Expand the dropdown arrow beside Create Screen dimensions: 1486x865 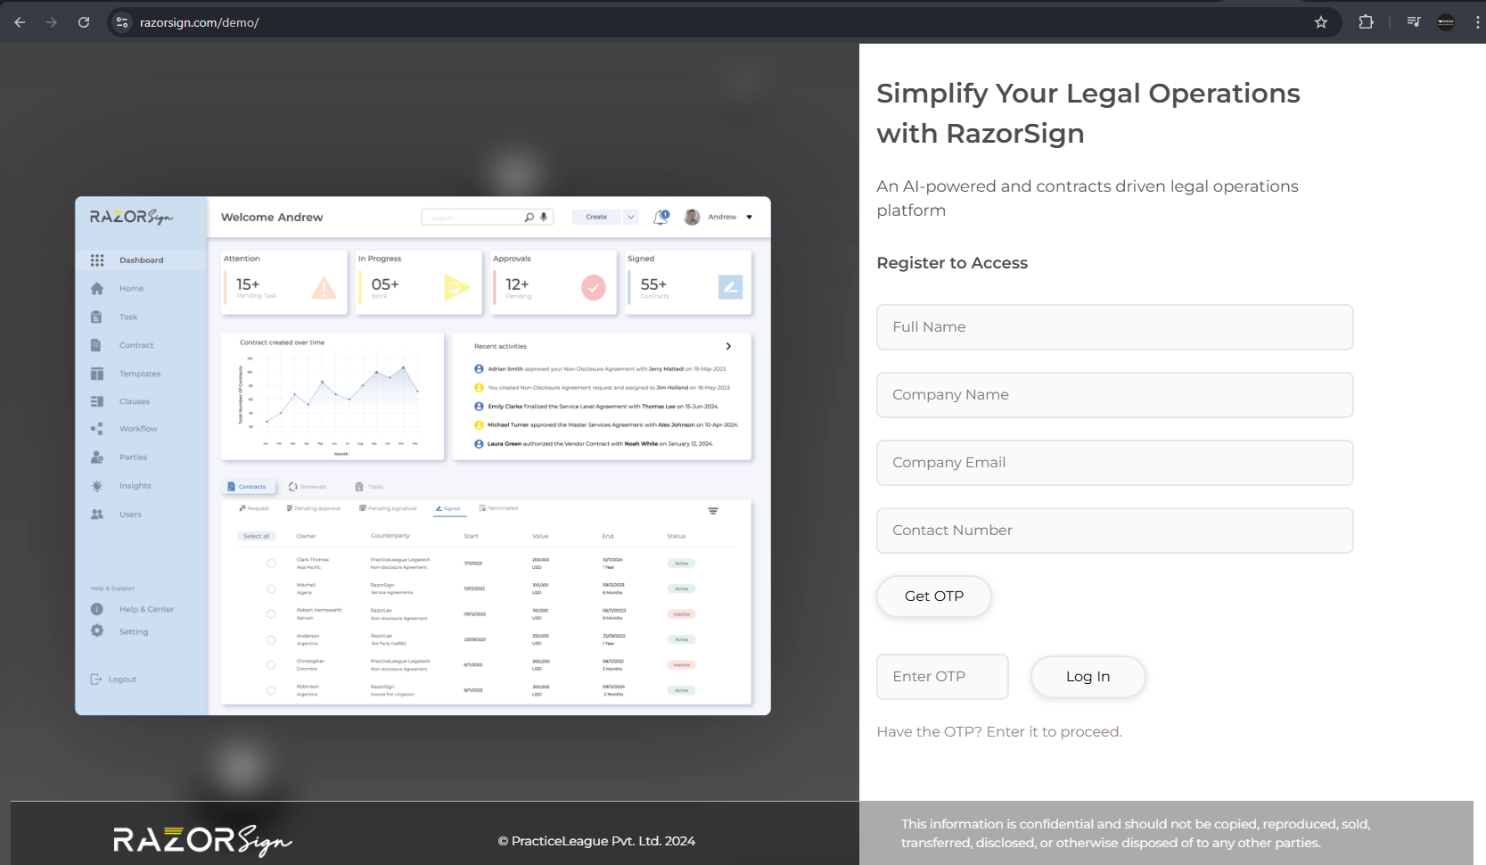[630, 217]
